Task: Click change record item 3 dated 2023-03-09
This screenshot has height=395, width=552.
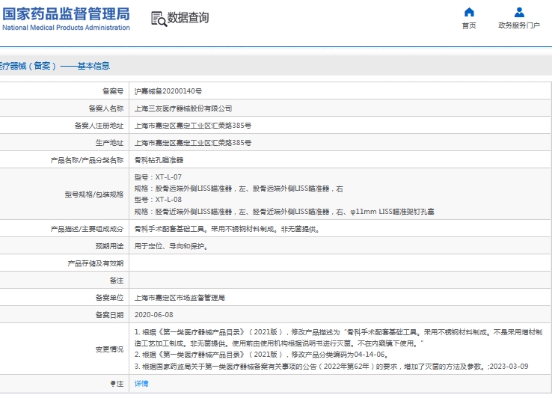Action: tap(331, 367)
